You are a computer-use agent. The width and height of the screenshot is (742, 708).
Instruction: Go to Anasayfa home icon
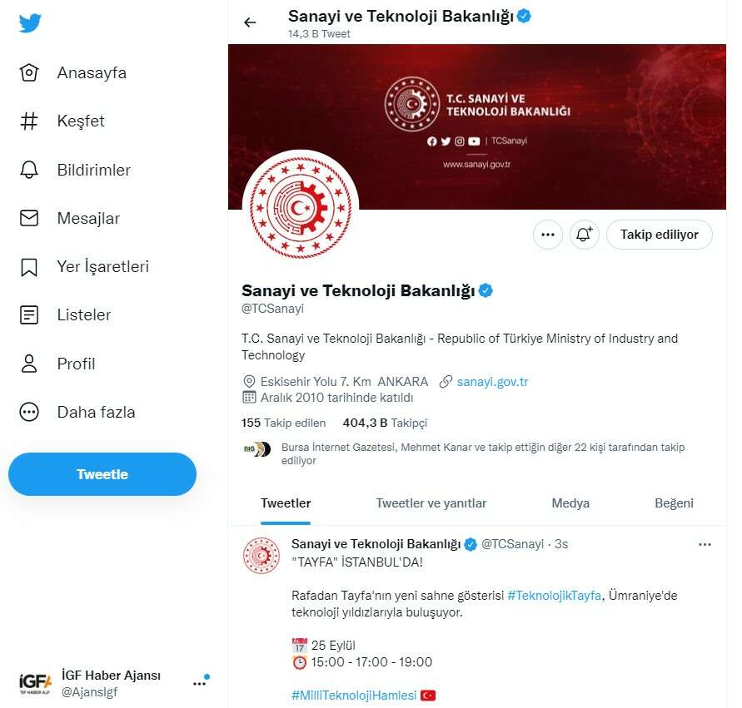coord(29,73)
